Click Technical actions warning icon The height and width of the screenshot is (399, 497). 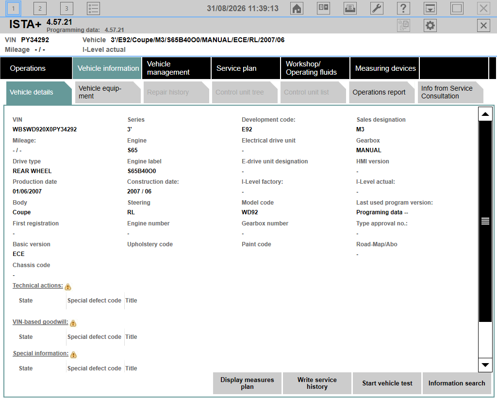pyautogui.click(x=68, y=287)
